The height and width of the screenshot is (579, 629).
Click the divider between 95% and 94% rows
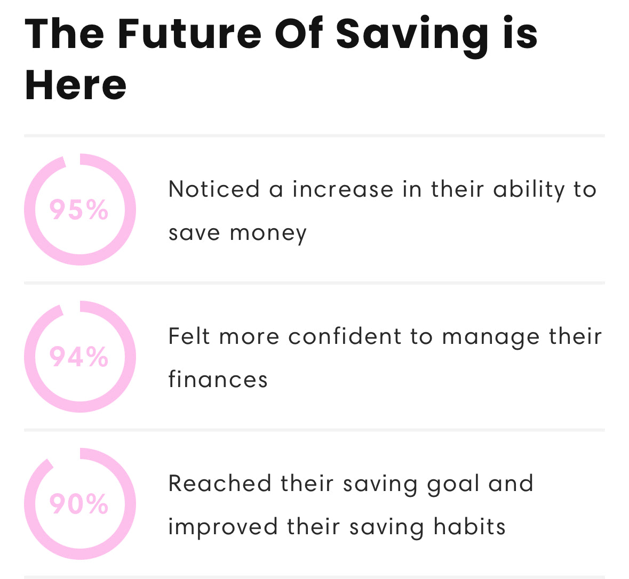click(x=315, y=283)
